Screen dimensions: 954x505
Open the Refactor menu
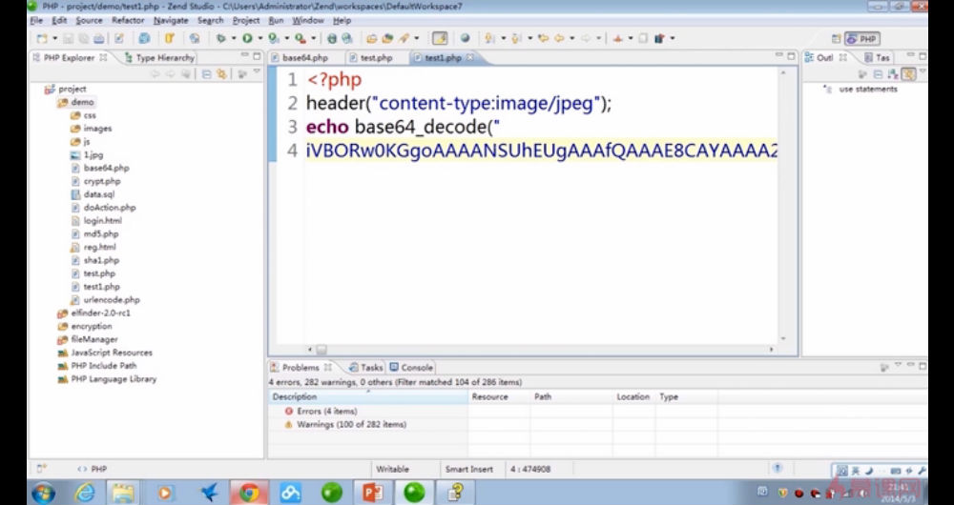click(128, 21)
